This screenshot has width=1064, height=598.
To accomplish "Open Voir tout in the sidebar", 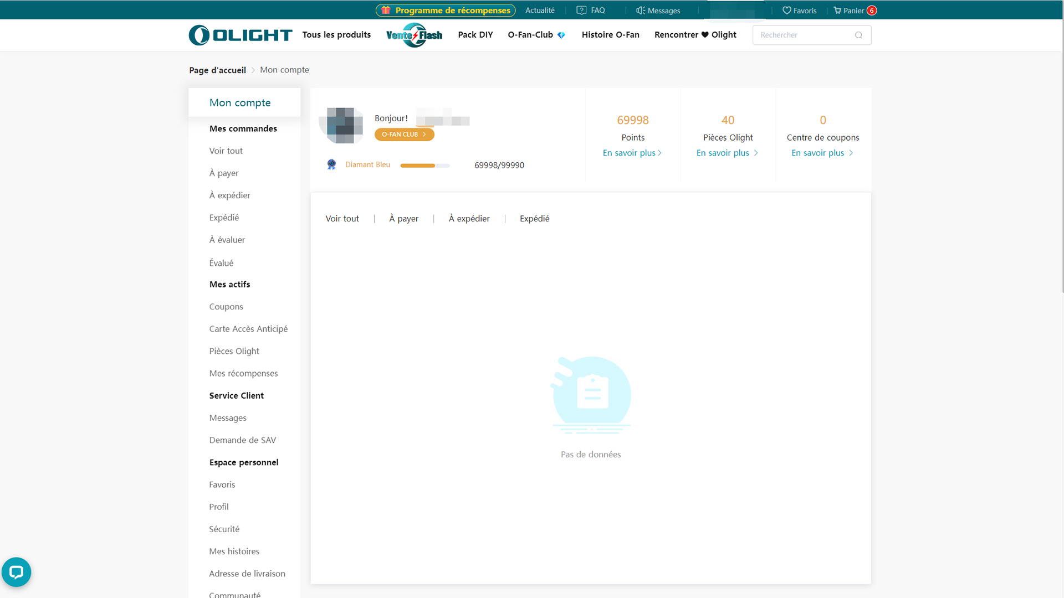I will [226, 151].
